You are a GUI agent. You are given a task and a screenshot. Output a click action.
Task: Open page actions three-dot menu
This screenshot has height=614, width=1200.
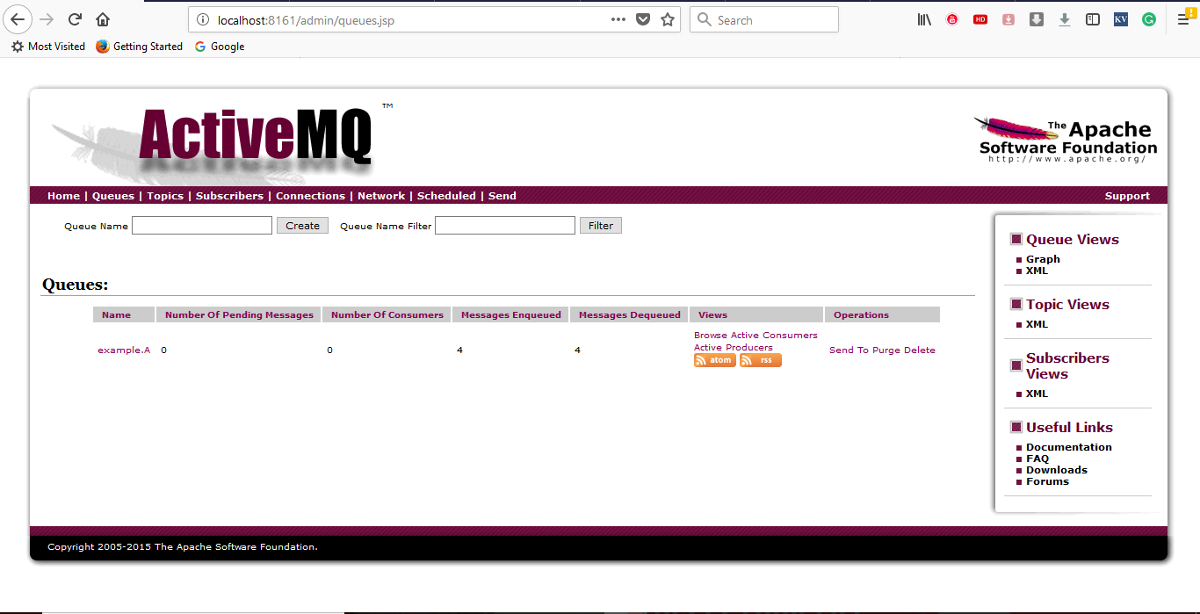(x=618, y=19)
